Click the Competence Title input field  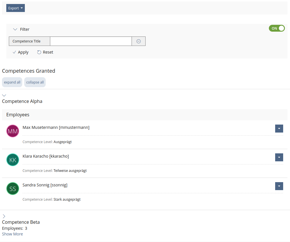click(x=91, y=41)
